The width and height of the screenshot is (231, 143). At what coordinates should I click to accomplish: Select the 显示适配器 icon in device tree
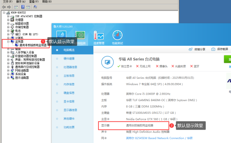[x=12, y=78]
